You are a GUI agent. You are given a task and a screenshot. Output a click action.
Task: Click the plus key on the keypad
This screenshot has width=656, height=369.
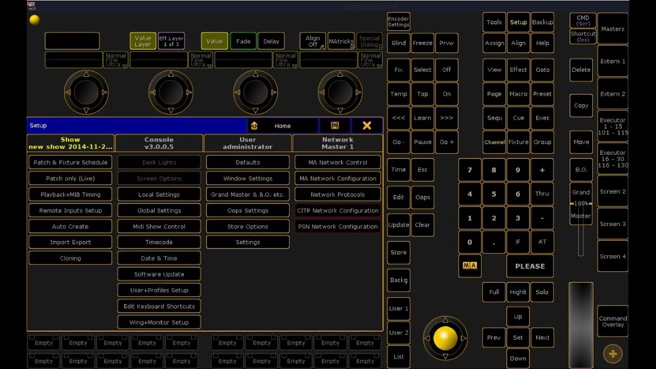[x=542, y=170]
